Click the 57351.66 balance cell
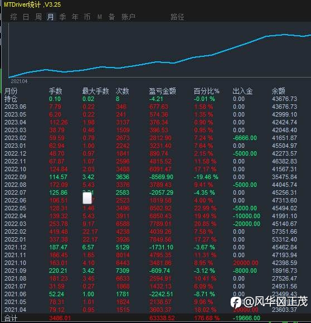Viewport: 311px width, 323px height. click(x=284, y=232)
